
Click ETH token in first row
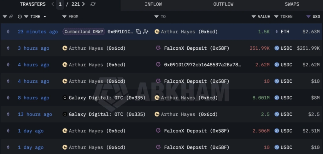(x=285, y=32)
